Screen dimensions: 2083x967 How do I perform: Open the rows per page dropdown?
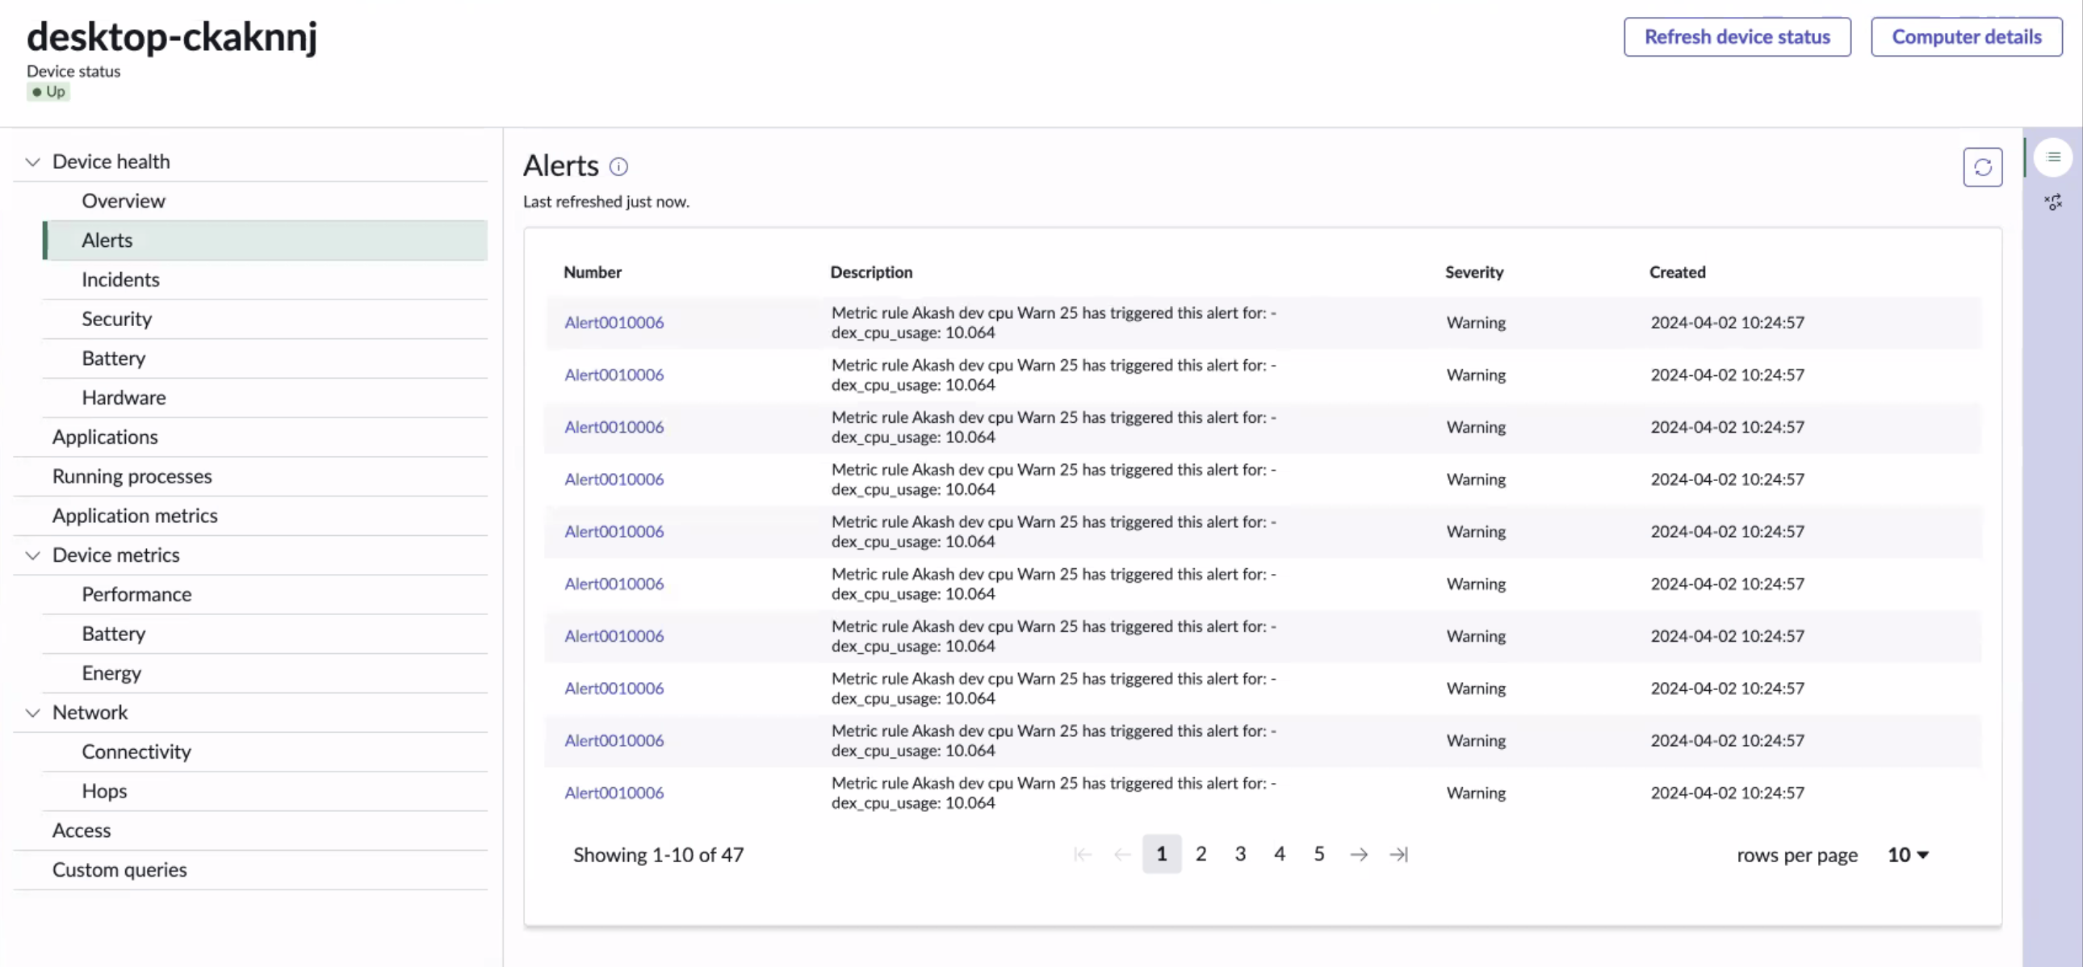pyautogui.click(x=1908, y=855)
